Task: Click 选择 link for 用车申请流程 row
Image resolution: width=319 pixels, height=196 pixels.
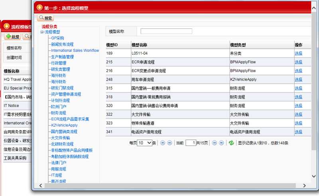Action: tap(298, 79)
